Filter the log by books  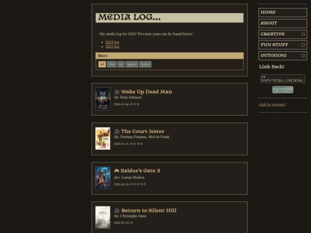(145, 64)
